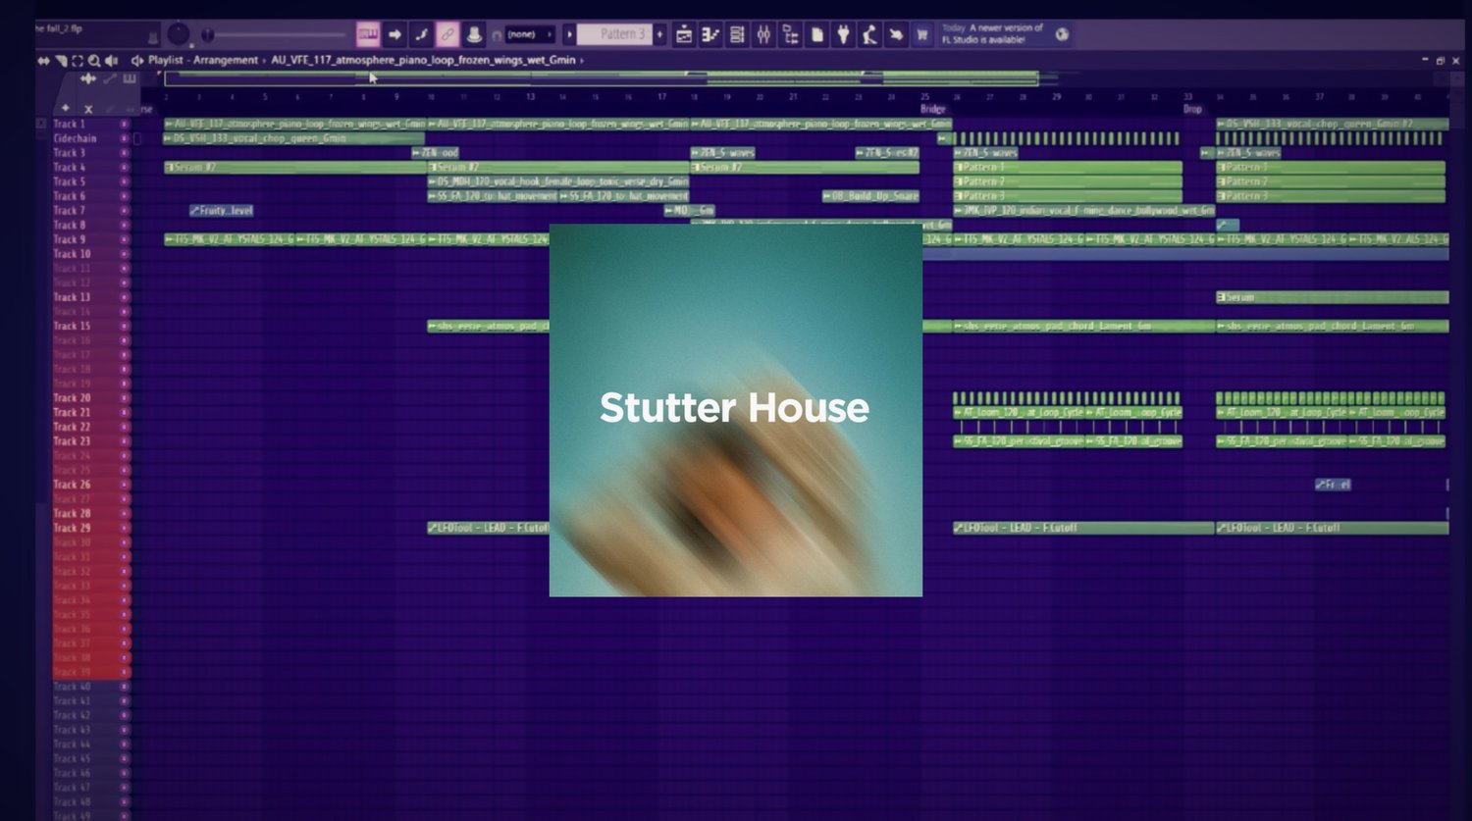Select the Track 7 label
This screenshot has height=821, width=1472.
70,211
